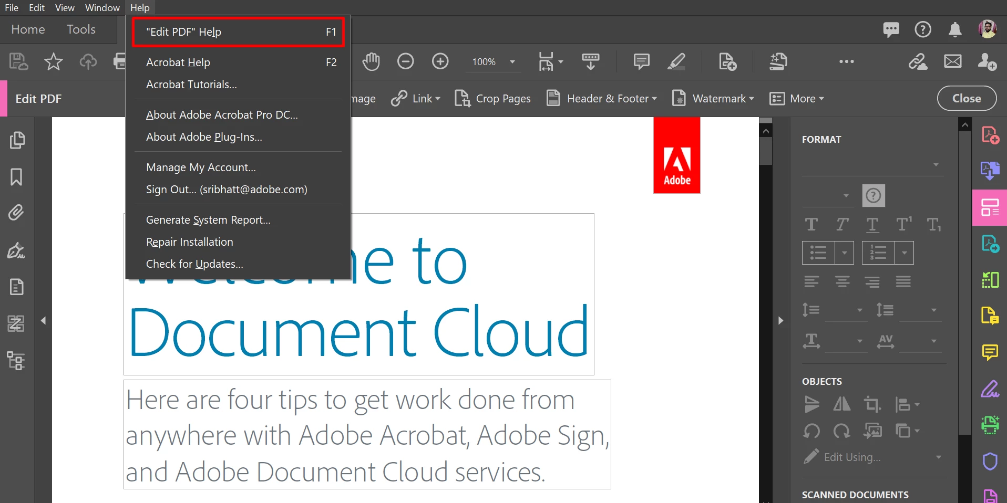The width and height of the screenshot is (1007, 503).
Task: Close the Edit PDF toolbar
Action: coord(967,98)
